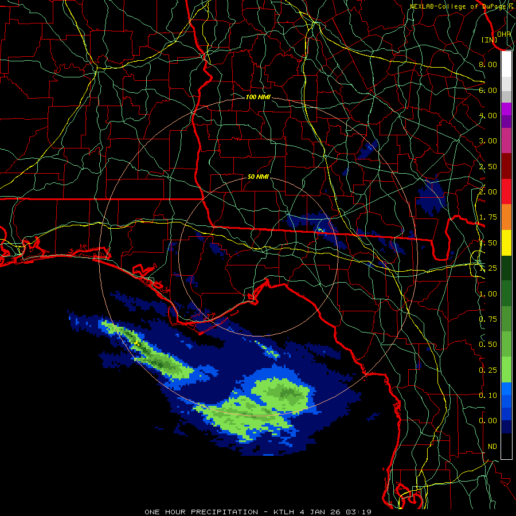Screen dimensions: 516x516
Task: Click the white 8.00 inch legend swatch
Action: point(506,64)
